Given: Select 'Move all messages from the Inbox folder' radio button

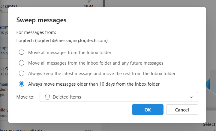Looking at the screenshot, I should [x=22, y=53].
